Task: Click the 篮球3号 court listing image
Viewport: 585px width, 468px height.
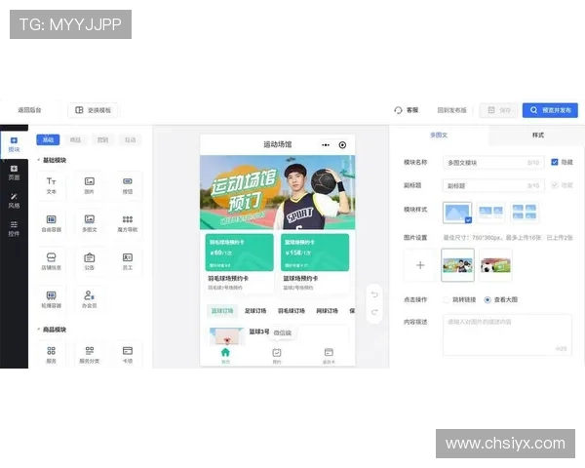Action: point(227,336)
